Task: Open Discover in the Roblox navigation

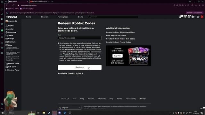Action: click(x=44, y=17)
